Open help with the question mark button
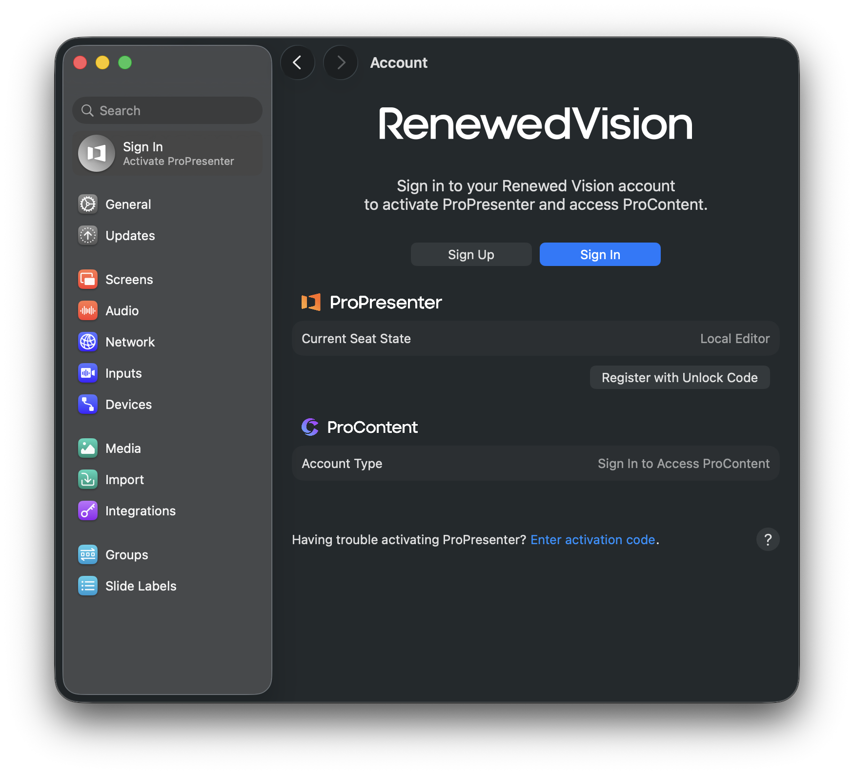 point(768,539)
